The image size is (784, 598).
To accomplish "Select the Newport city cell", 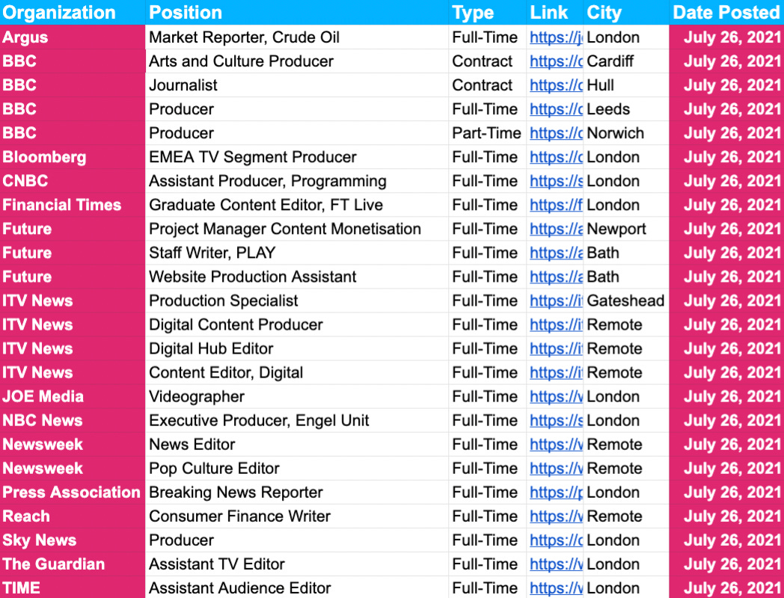I will tap(626, 229).
